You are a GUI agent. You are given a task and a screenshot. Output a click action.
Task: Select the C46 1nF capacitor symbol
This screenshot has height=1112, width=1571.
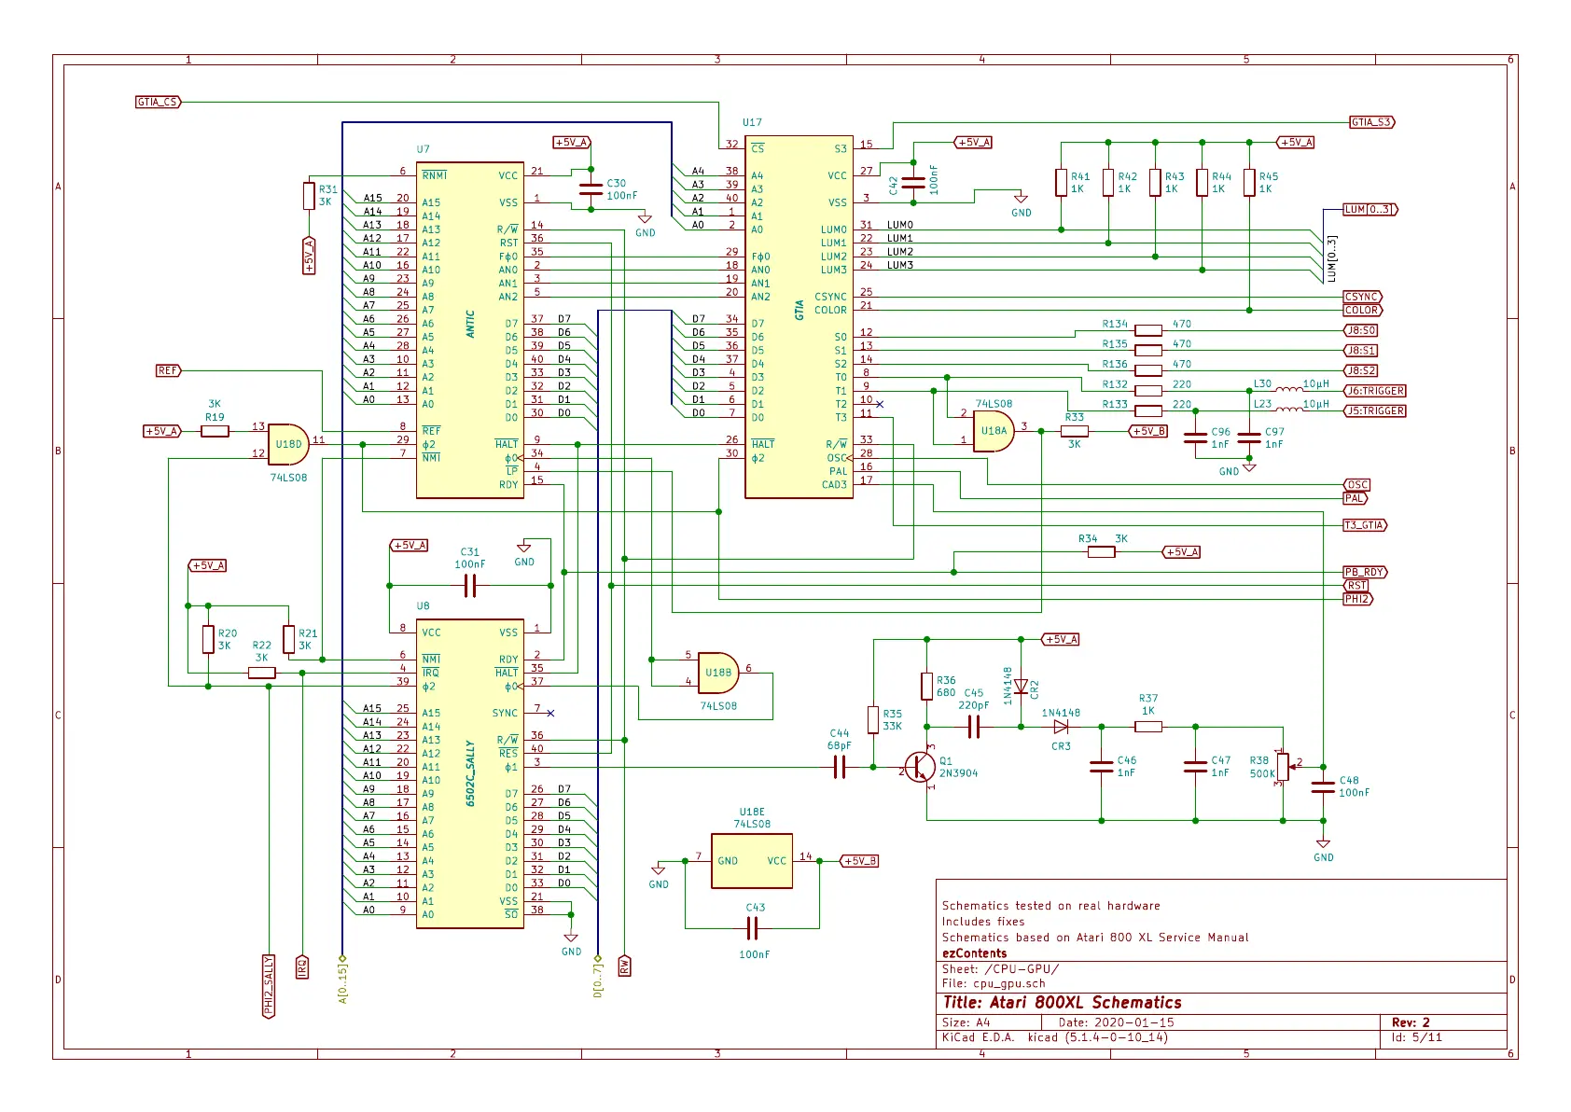[1102, 767]
